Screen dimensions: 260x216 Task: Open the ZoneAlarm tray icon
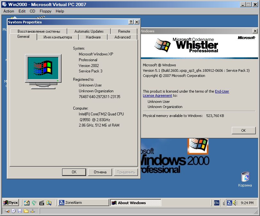click(x=229, y=203)
